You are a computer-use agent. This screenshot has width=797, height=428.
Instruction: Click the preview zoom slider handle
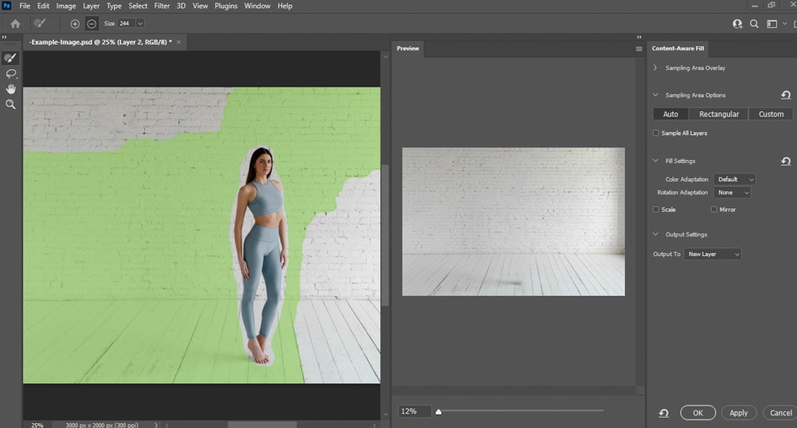tap(438, 411)
